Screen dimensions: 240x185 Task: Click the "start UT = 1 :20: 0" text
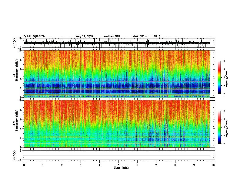click(x=146, y=36)
